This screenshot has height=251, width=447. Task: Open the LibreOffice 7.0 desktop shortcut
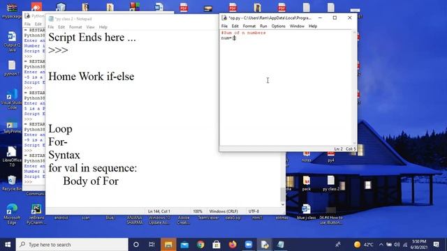[x=12, y=156]
